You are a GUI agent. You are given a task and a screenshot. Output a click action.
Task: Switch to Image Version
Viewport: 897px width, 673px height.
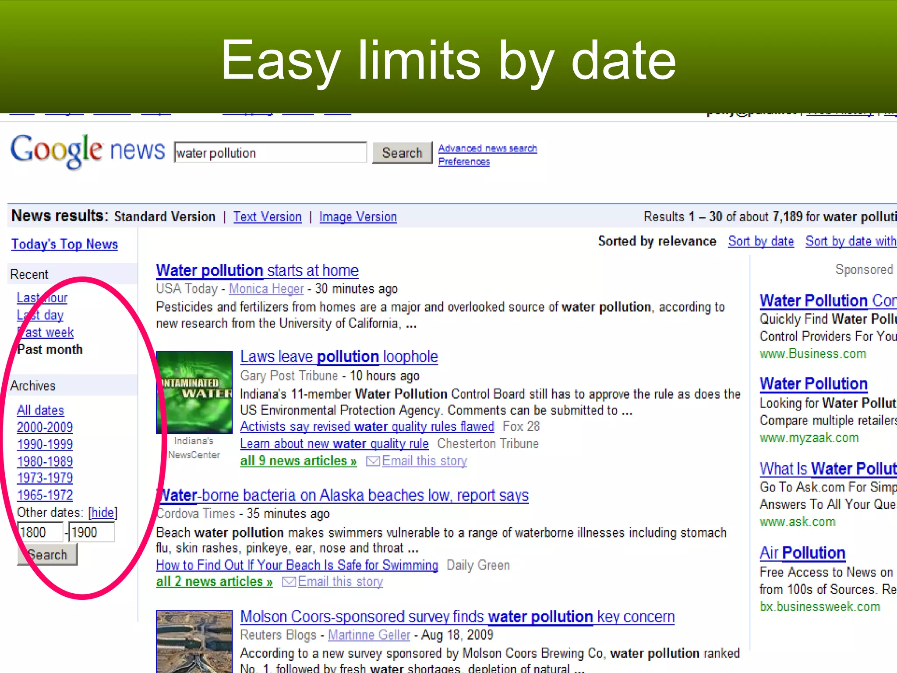358,217
